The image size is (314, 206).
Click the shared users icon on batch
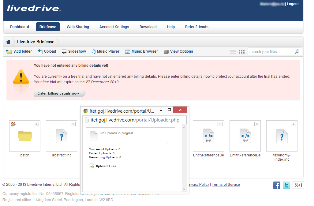point(13,124)
